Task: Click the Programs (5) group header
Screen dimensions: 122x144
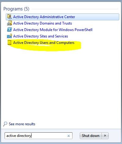Action: (x=16, y=9)
